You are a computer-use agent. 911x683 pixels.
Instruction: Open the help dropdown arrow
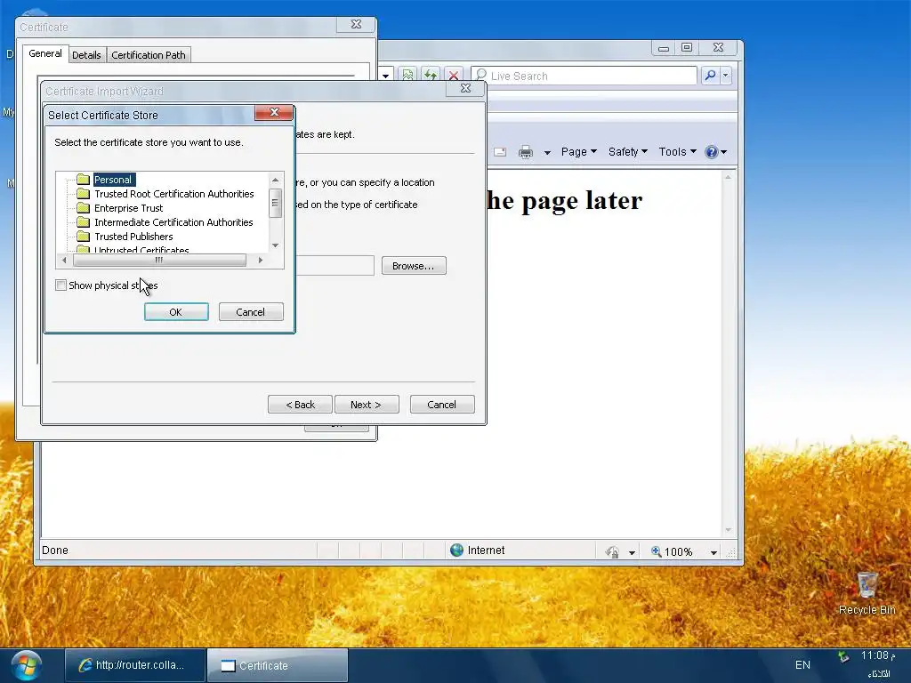coord(724,152)
